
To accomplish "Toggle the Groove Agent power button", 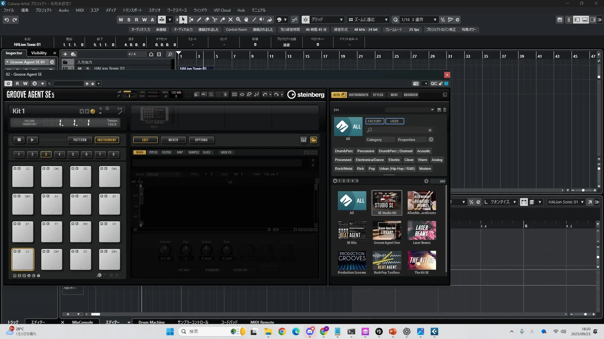I will pyautogui.click(x=8, y=83).
